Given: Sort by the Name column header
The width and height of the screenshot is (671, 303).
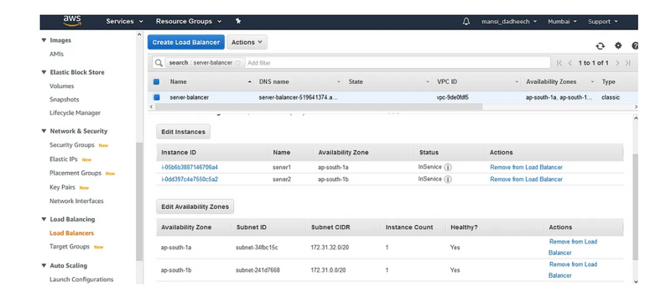Looking at the screenshot, I should [178, 81].
